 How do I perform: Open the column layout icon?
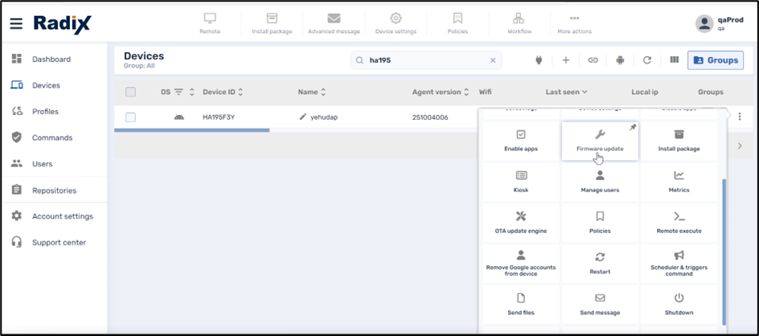click(x=675, y=60)
